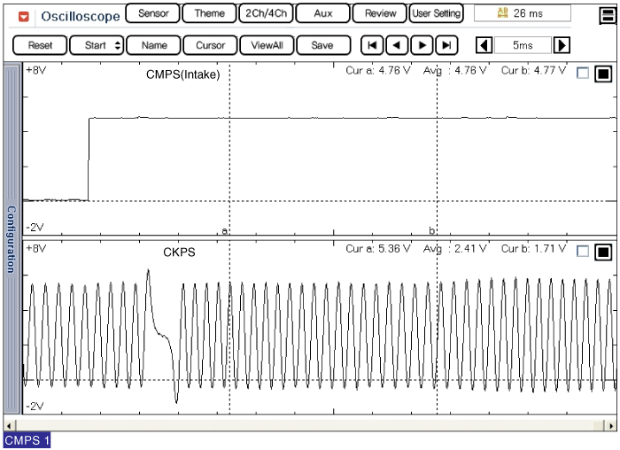620x450 pixels.
Task: Decrease time base with left arrow
Action: click(x=484, y=45)
